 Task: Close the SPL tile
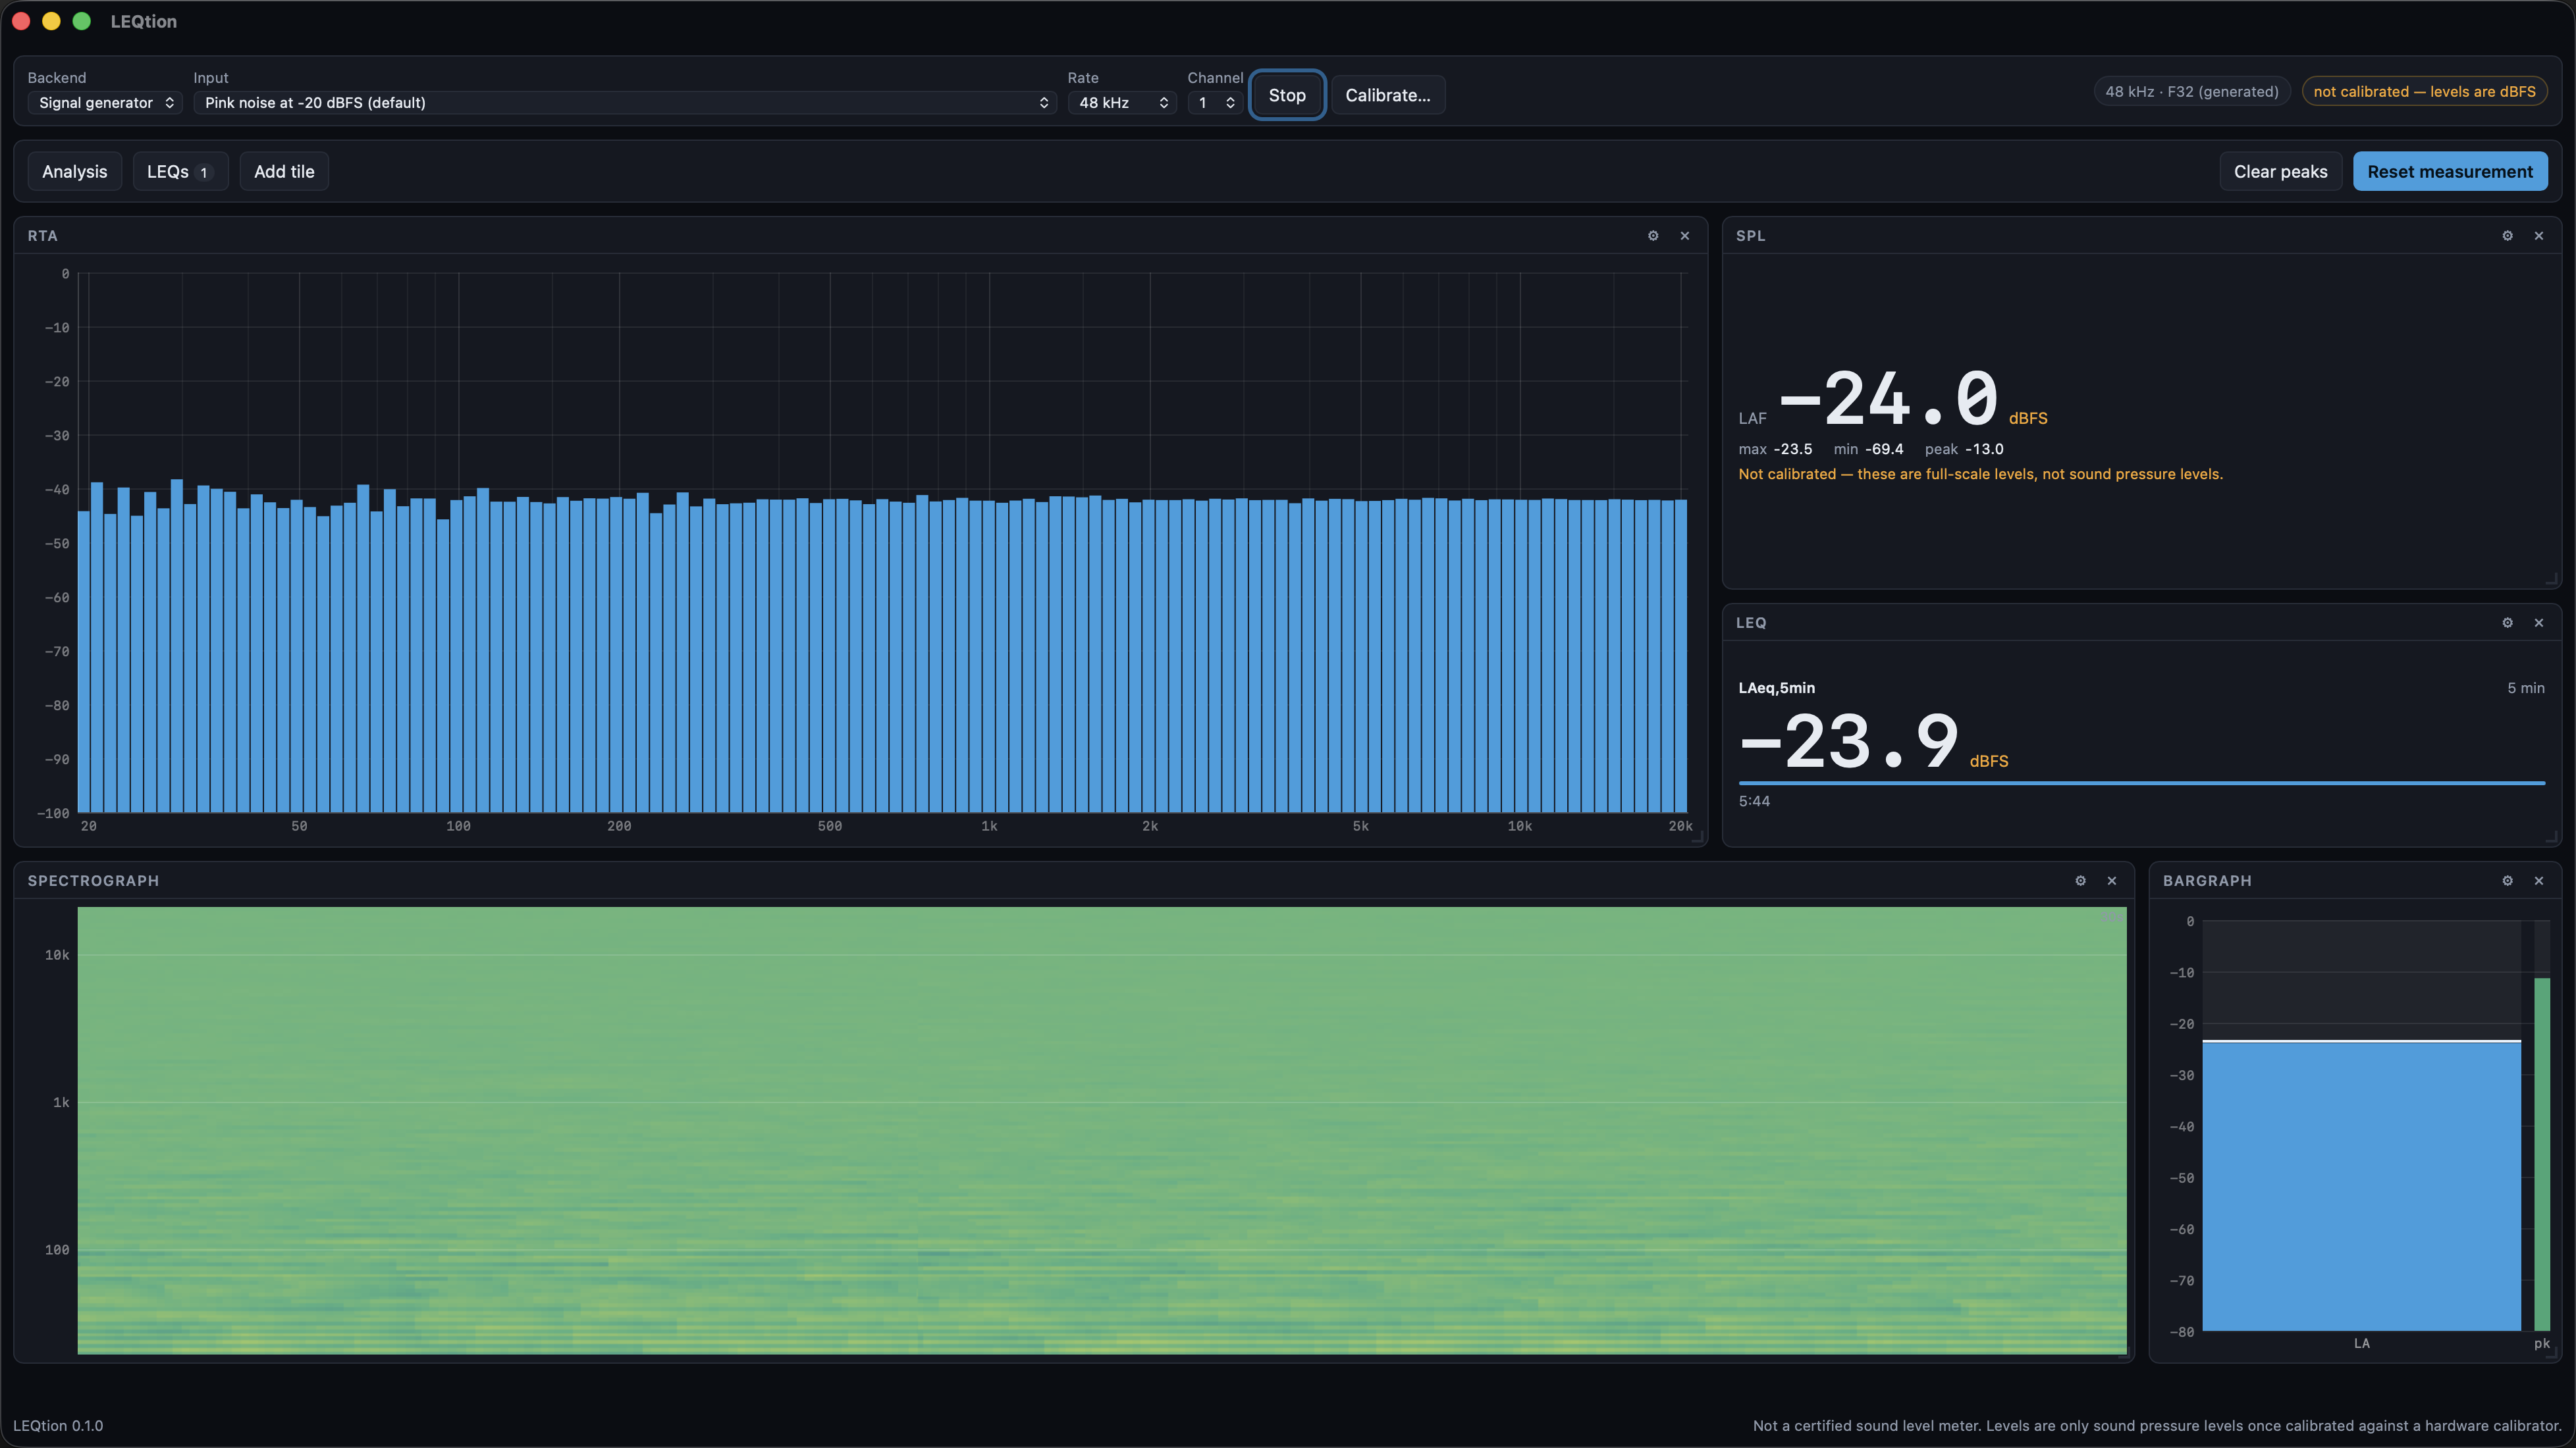(x=2539, y=236)
